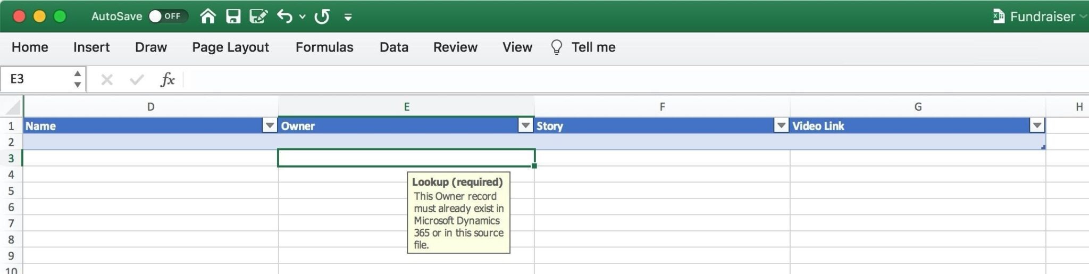
Task: Select row 3 header
Action: tap(11, 159)
